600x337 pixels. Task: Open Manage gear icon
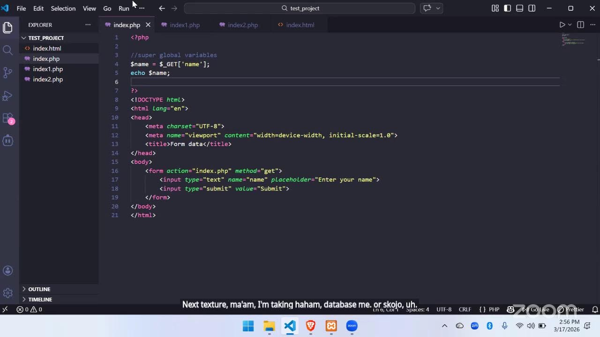pos(7,293)
